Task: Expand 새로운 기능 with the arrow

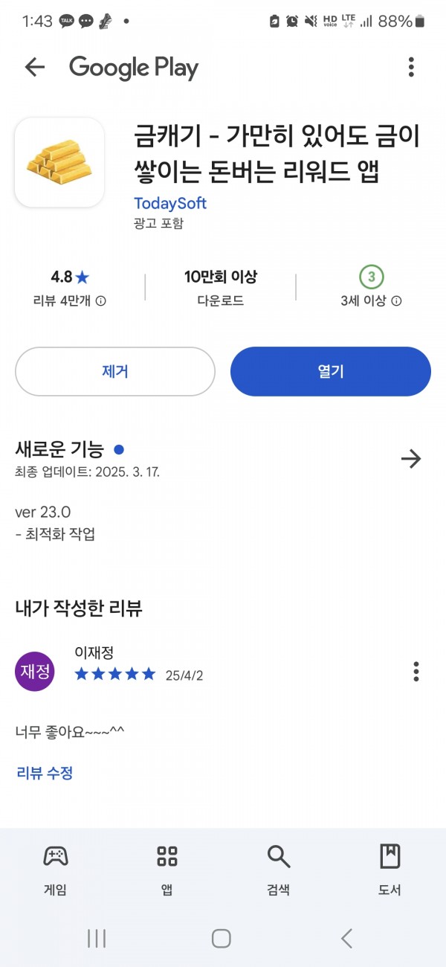Action: click(x=410, y=458)
